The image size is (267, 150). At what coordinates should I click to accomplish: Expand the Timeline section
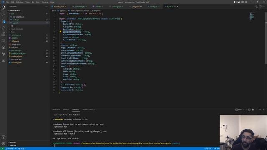click(13, 145)
